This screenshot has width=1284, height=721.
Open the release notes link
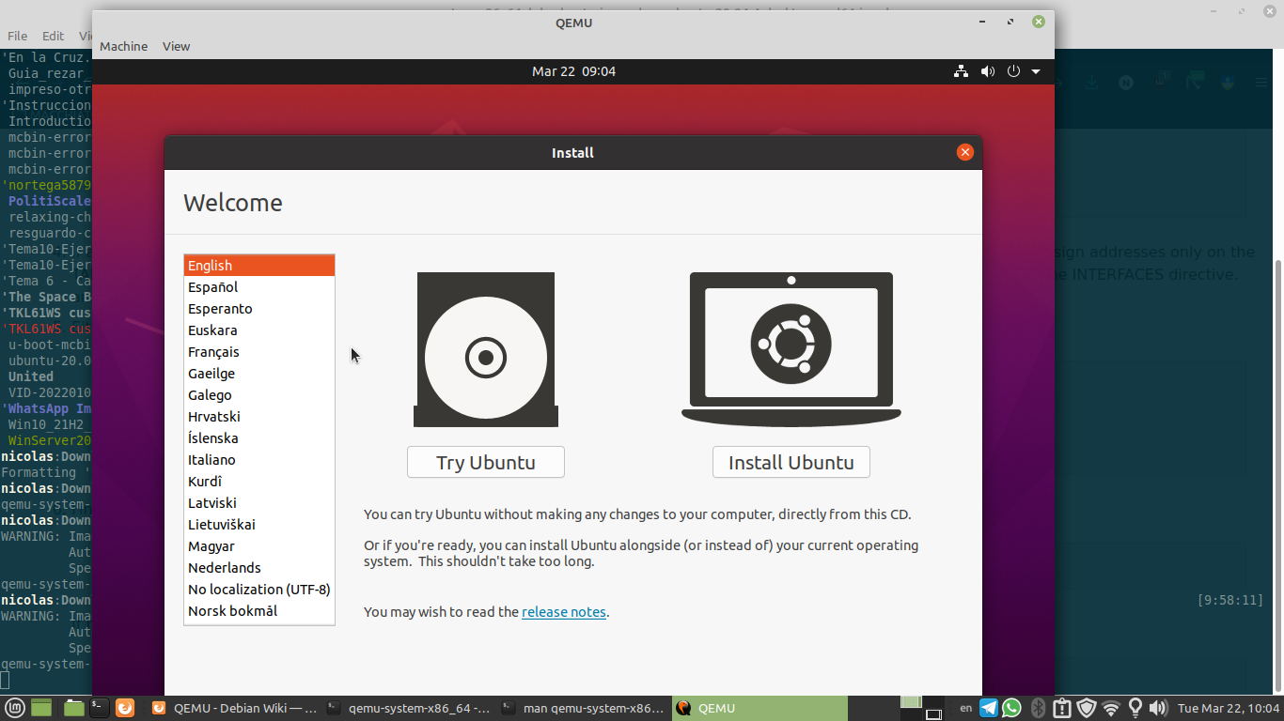[x=564, y=612]
